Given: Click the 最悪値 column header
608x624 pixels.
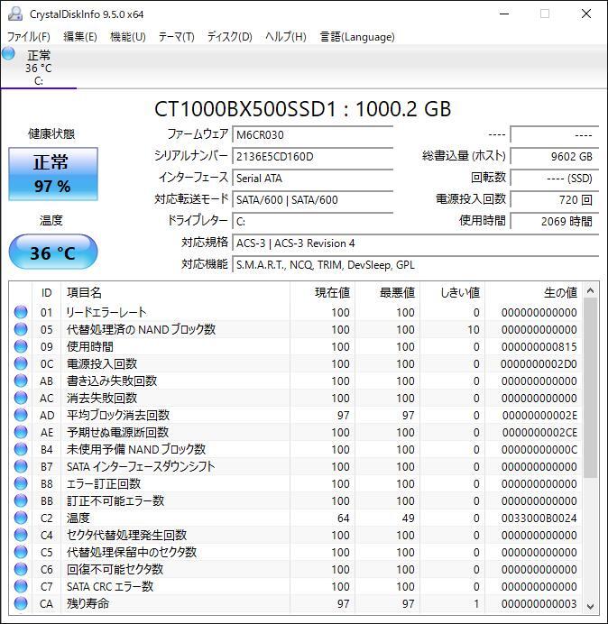Looking at the screenshot, I should pos(387,293).
